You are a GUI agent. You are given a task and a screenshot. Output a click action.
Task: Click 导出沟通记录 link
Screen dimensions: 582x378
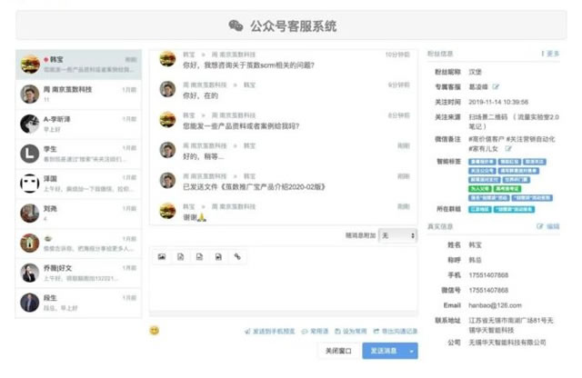396,332
